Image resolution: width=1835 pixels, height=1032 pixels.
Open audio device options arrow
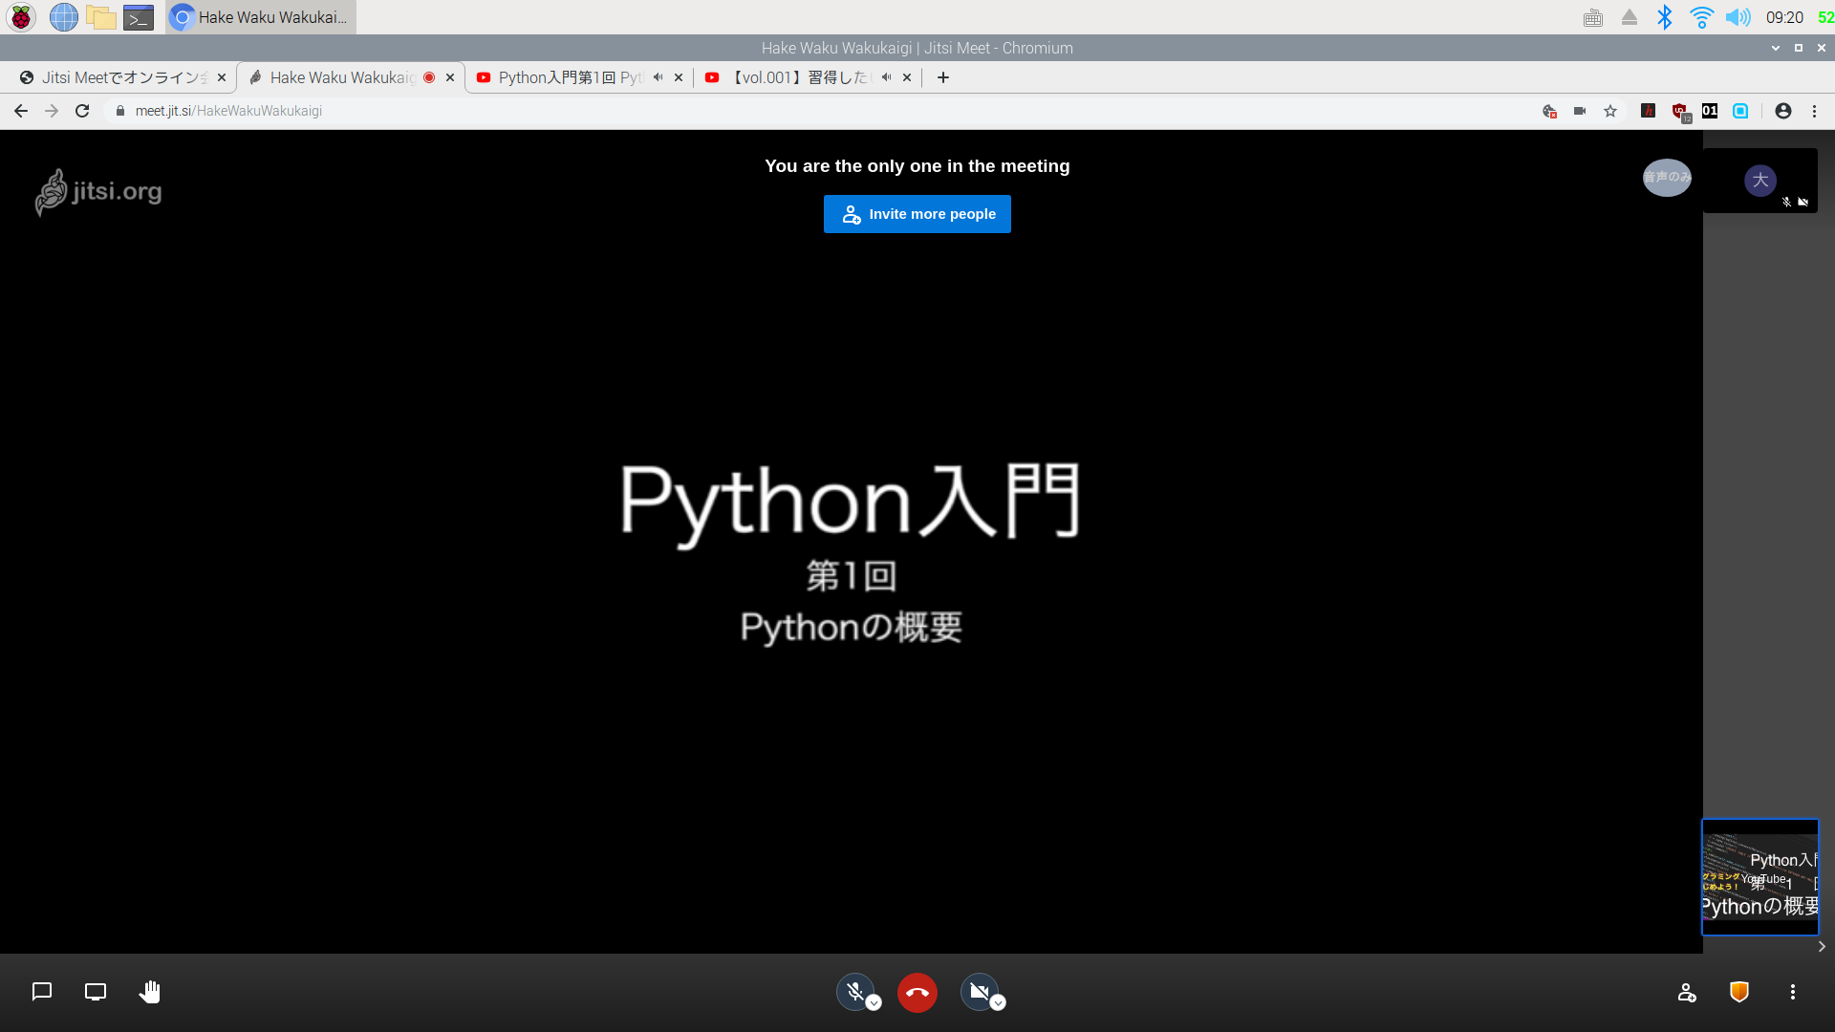click(874, 1003)
